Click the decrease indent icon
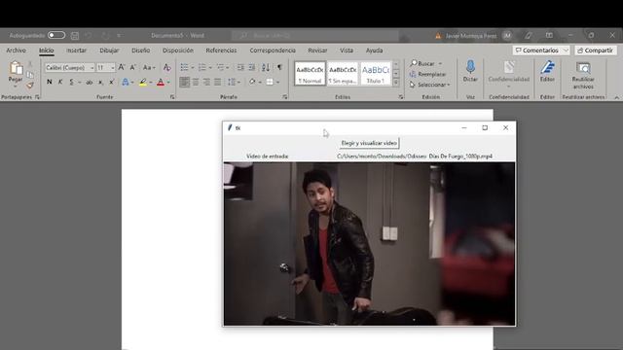Image resolution: width=623 pixels, height=350 pixels. coord(240,67)
